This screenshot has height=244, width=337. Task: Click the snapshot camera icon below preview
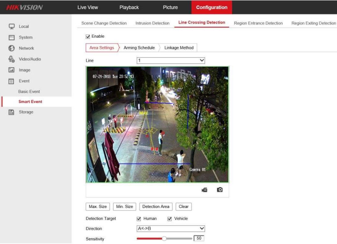[x=220, y=190]
